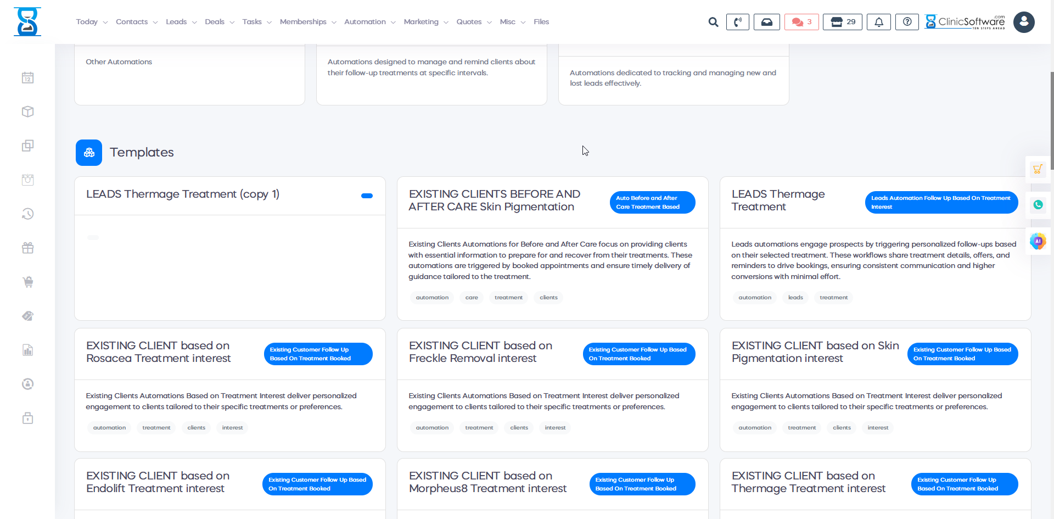
Task: Open the user profile avatar
Action: point(1023,22)
